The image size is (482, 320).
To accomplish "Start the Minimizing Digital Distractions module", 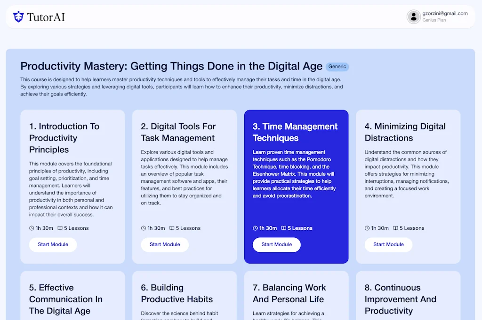I will (388, 244).
